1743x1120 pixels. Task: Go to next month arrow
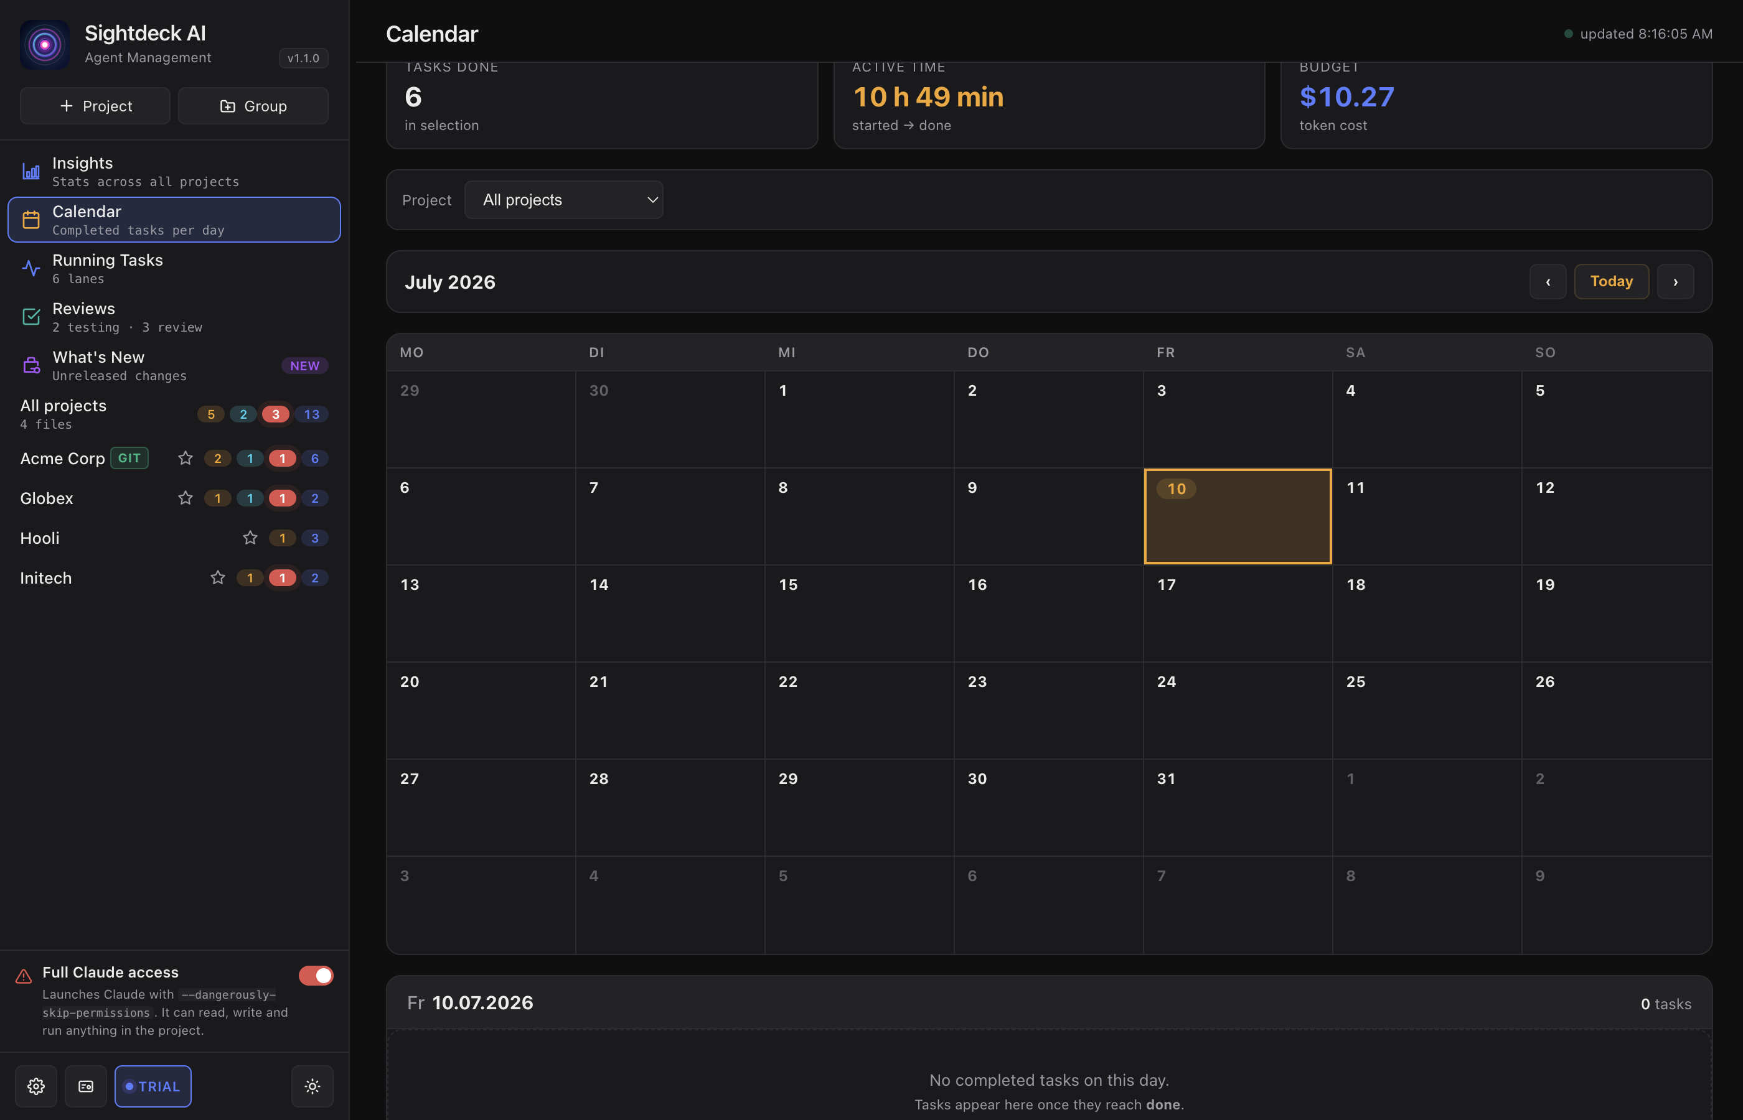click(1675, 281)
